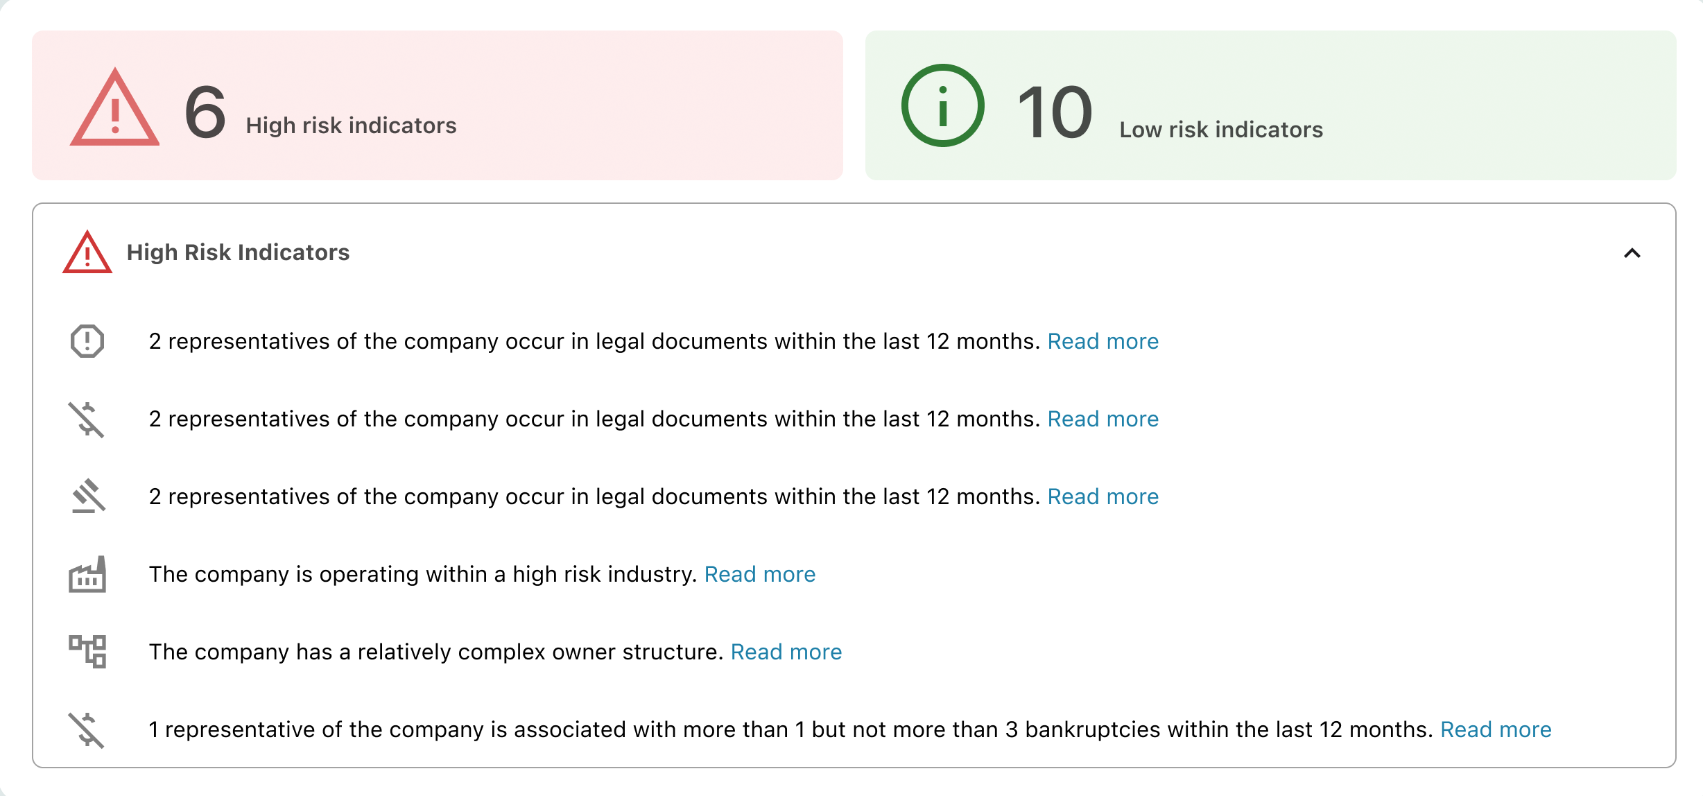
Task: Open Read more for complex owner structure
Action: 786,652
